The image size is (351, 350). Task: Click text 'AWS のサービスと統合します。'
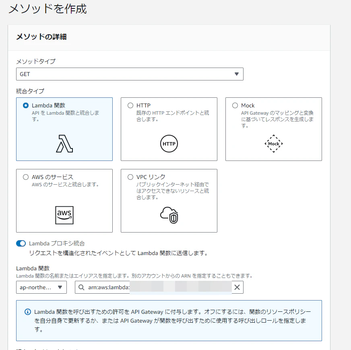(x=65, y=184)
